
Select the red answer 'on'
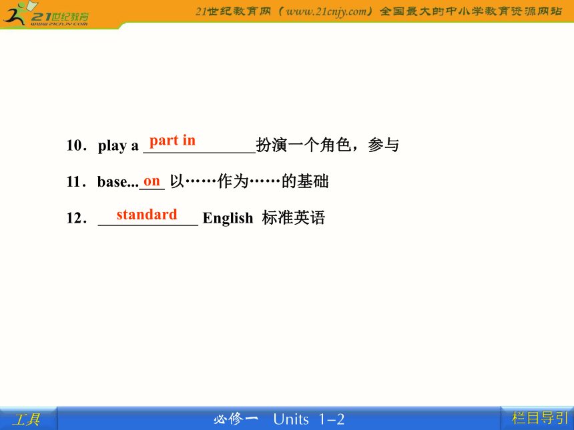(152, 181)
